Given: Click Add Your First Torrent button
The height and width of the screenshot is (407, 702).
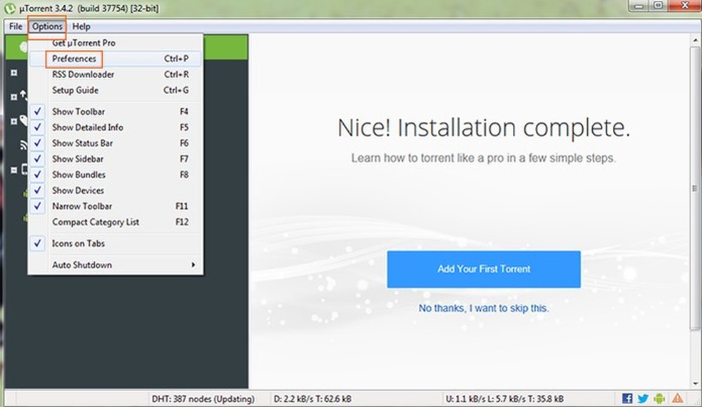Looking at the screenshot, I should point(484,269).
